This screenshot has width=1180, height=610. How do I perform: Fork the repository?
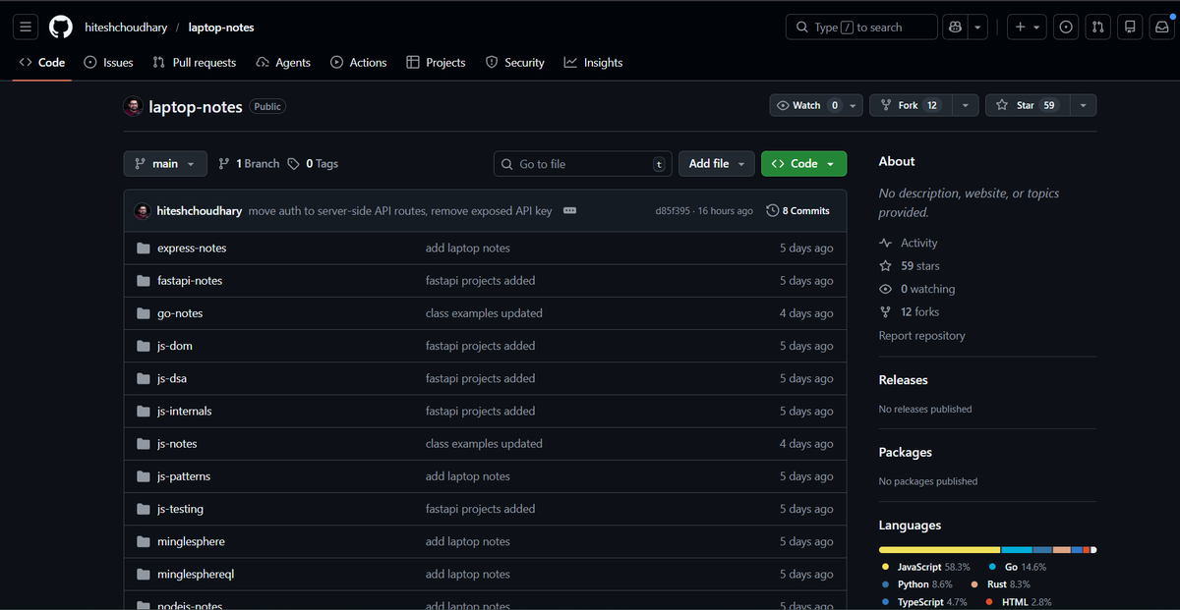(x=911, y=105)
